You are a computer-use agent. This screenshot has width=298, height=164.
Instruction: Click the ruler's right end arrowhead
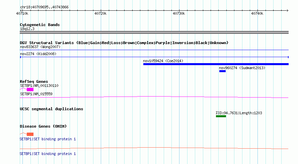click(x=288, y=10)
